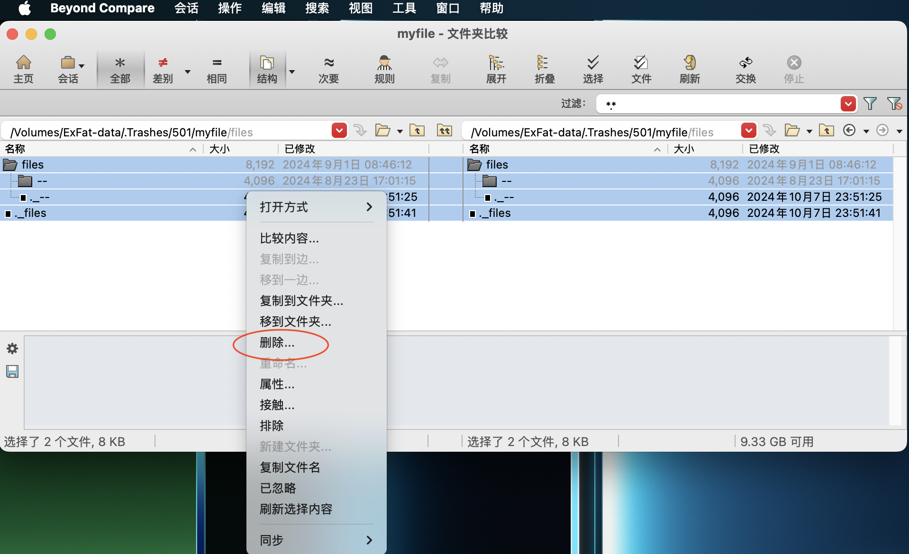Image resolution: width=909 pixels, height=554 pixels.
Task: Choose 复制文件名 in the context menu
Action: tap(317, 467)
